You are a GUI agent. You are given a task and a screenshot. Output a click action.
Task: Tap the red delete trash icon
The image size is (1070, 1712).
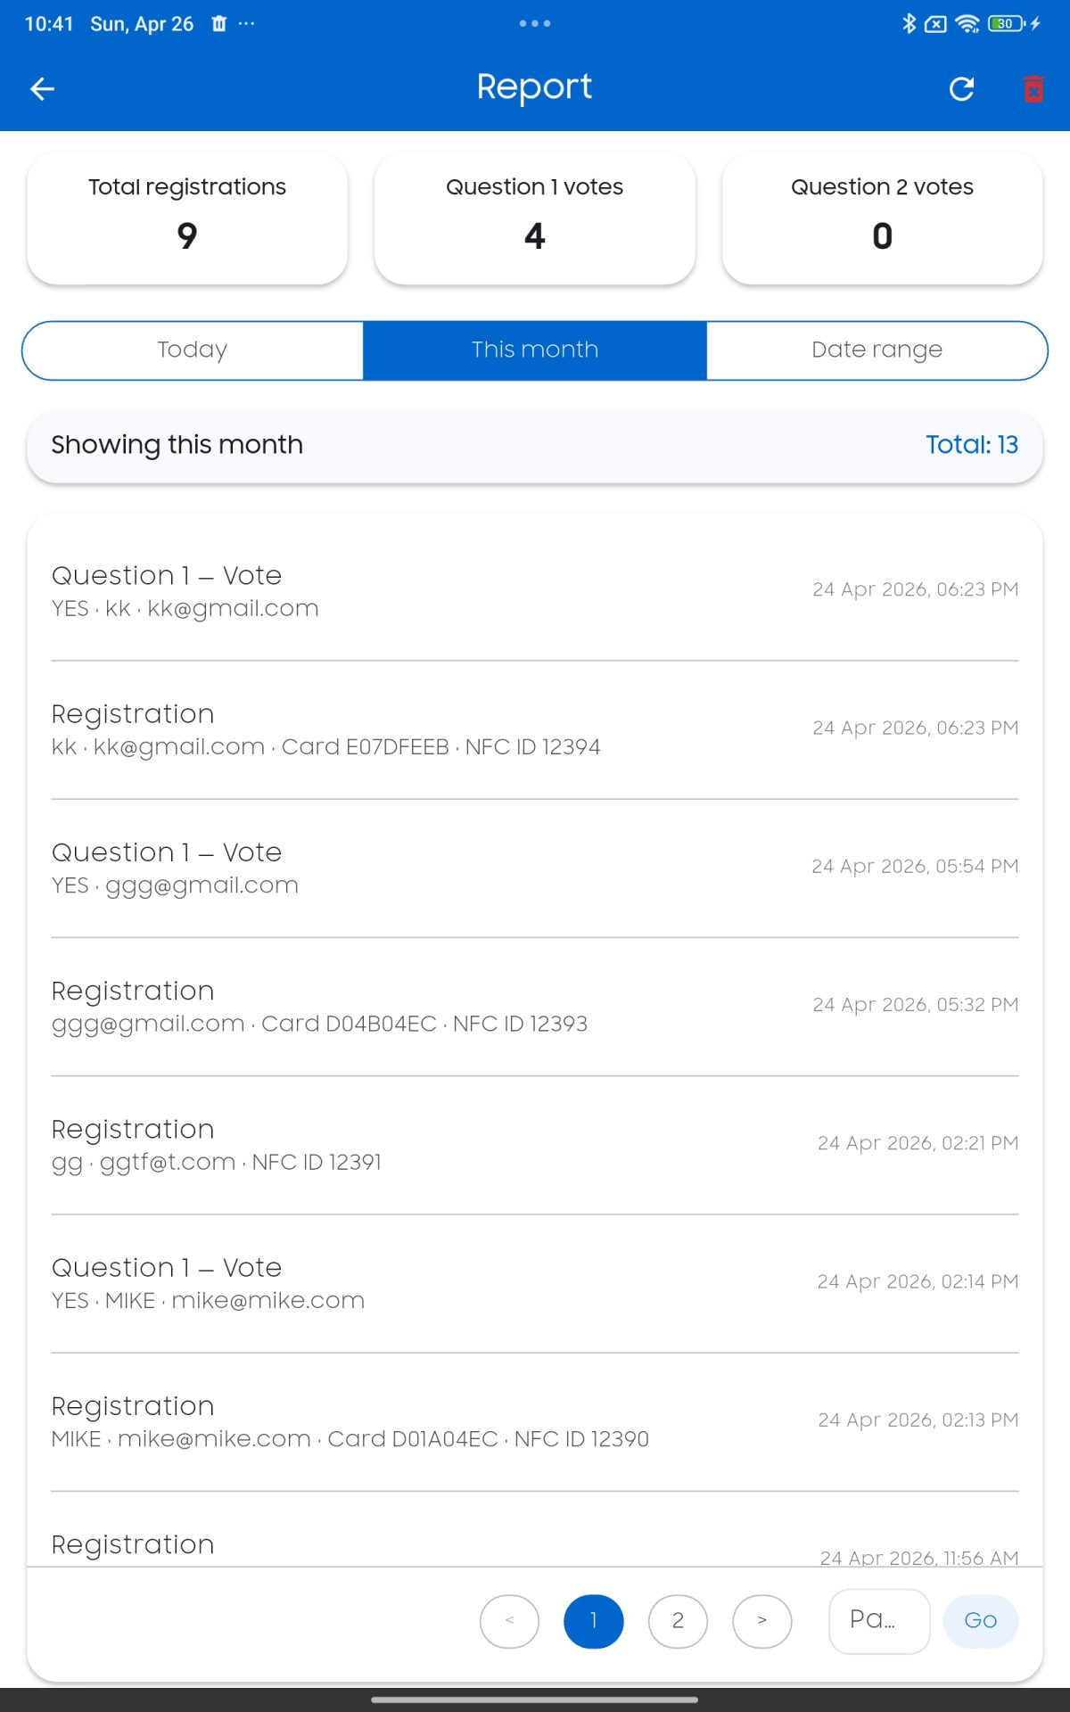tap(1033, 88)
